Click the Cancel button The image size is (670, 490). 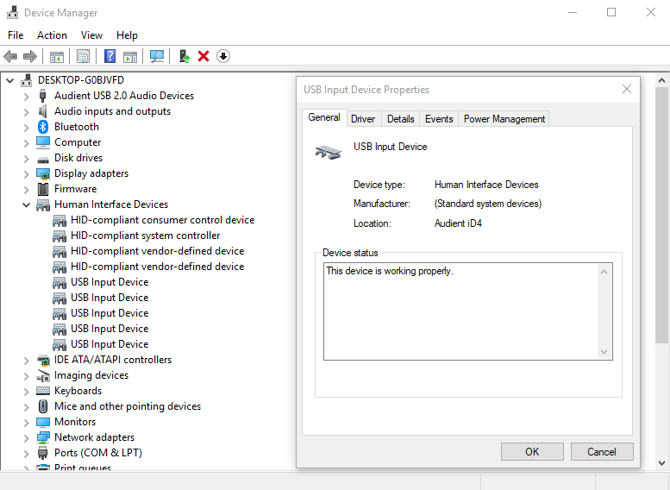601,451
